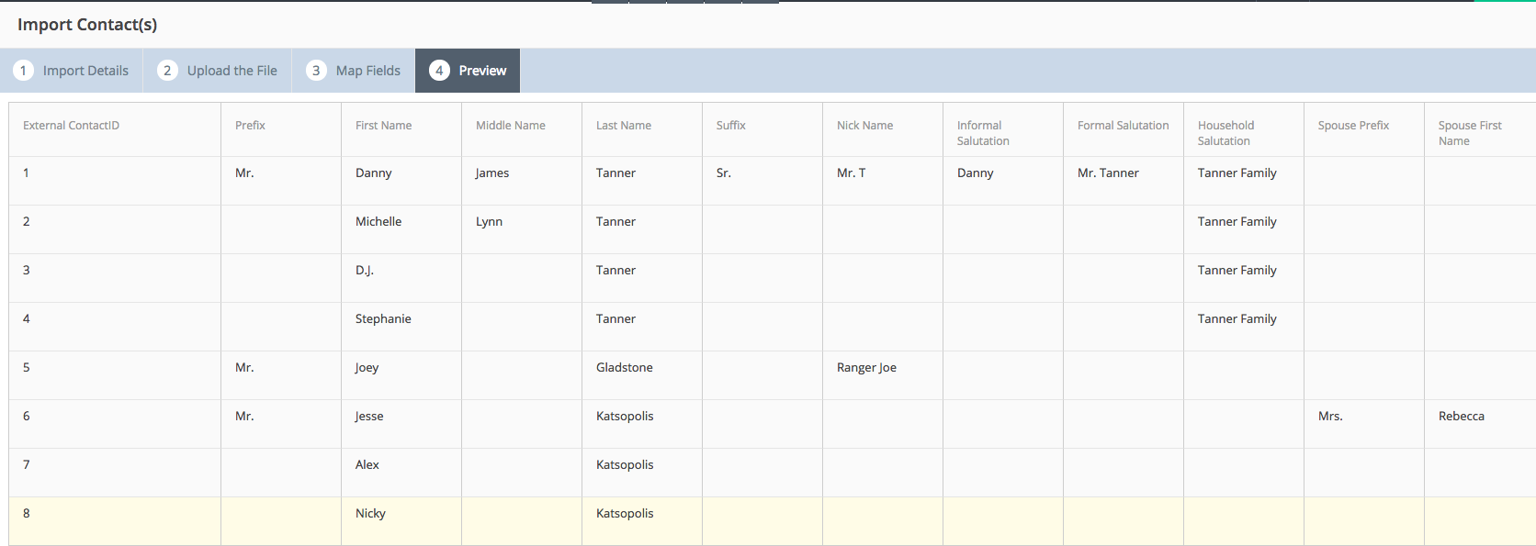Go to the Import Details step tab
The image size is (1536, 546).
[x=72, y=71]
